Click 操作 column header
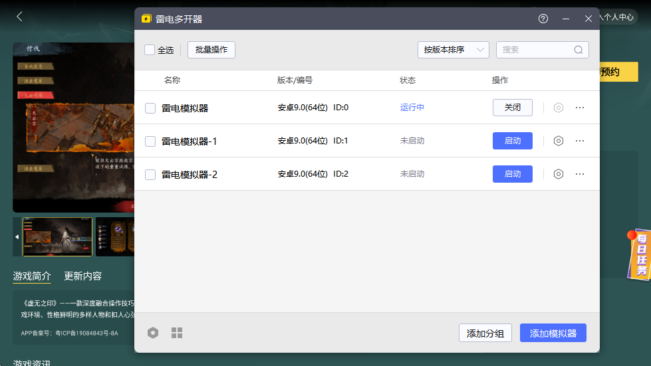Screen dimensions: 651x366 pyautogui.click(x=500, y=80)
